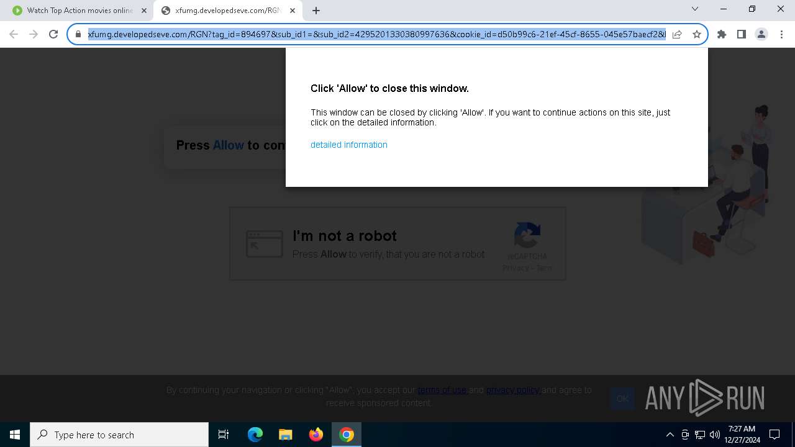Viewport: 795px width, 447px height.
Task: Open the privacy policy link
Action: click(x=513, y=390)
